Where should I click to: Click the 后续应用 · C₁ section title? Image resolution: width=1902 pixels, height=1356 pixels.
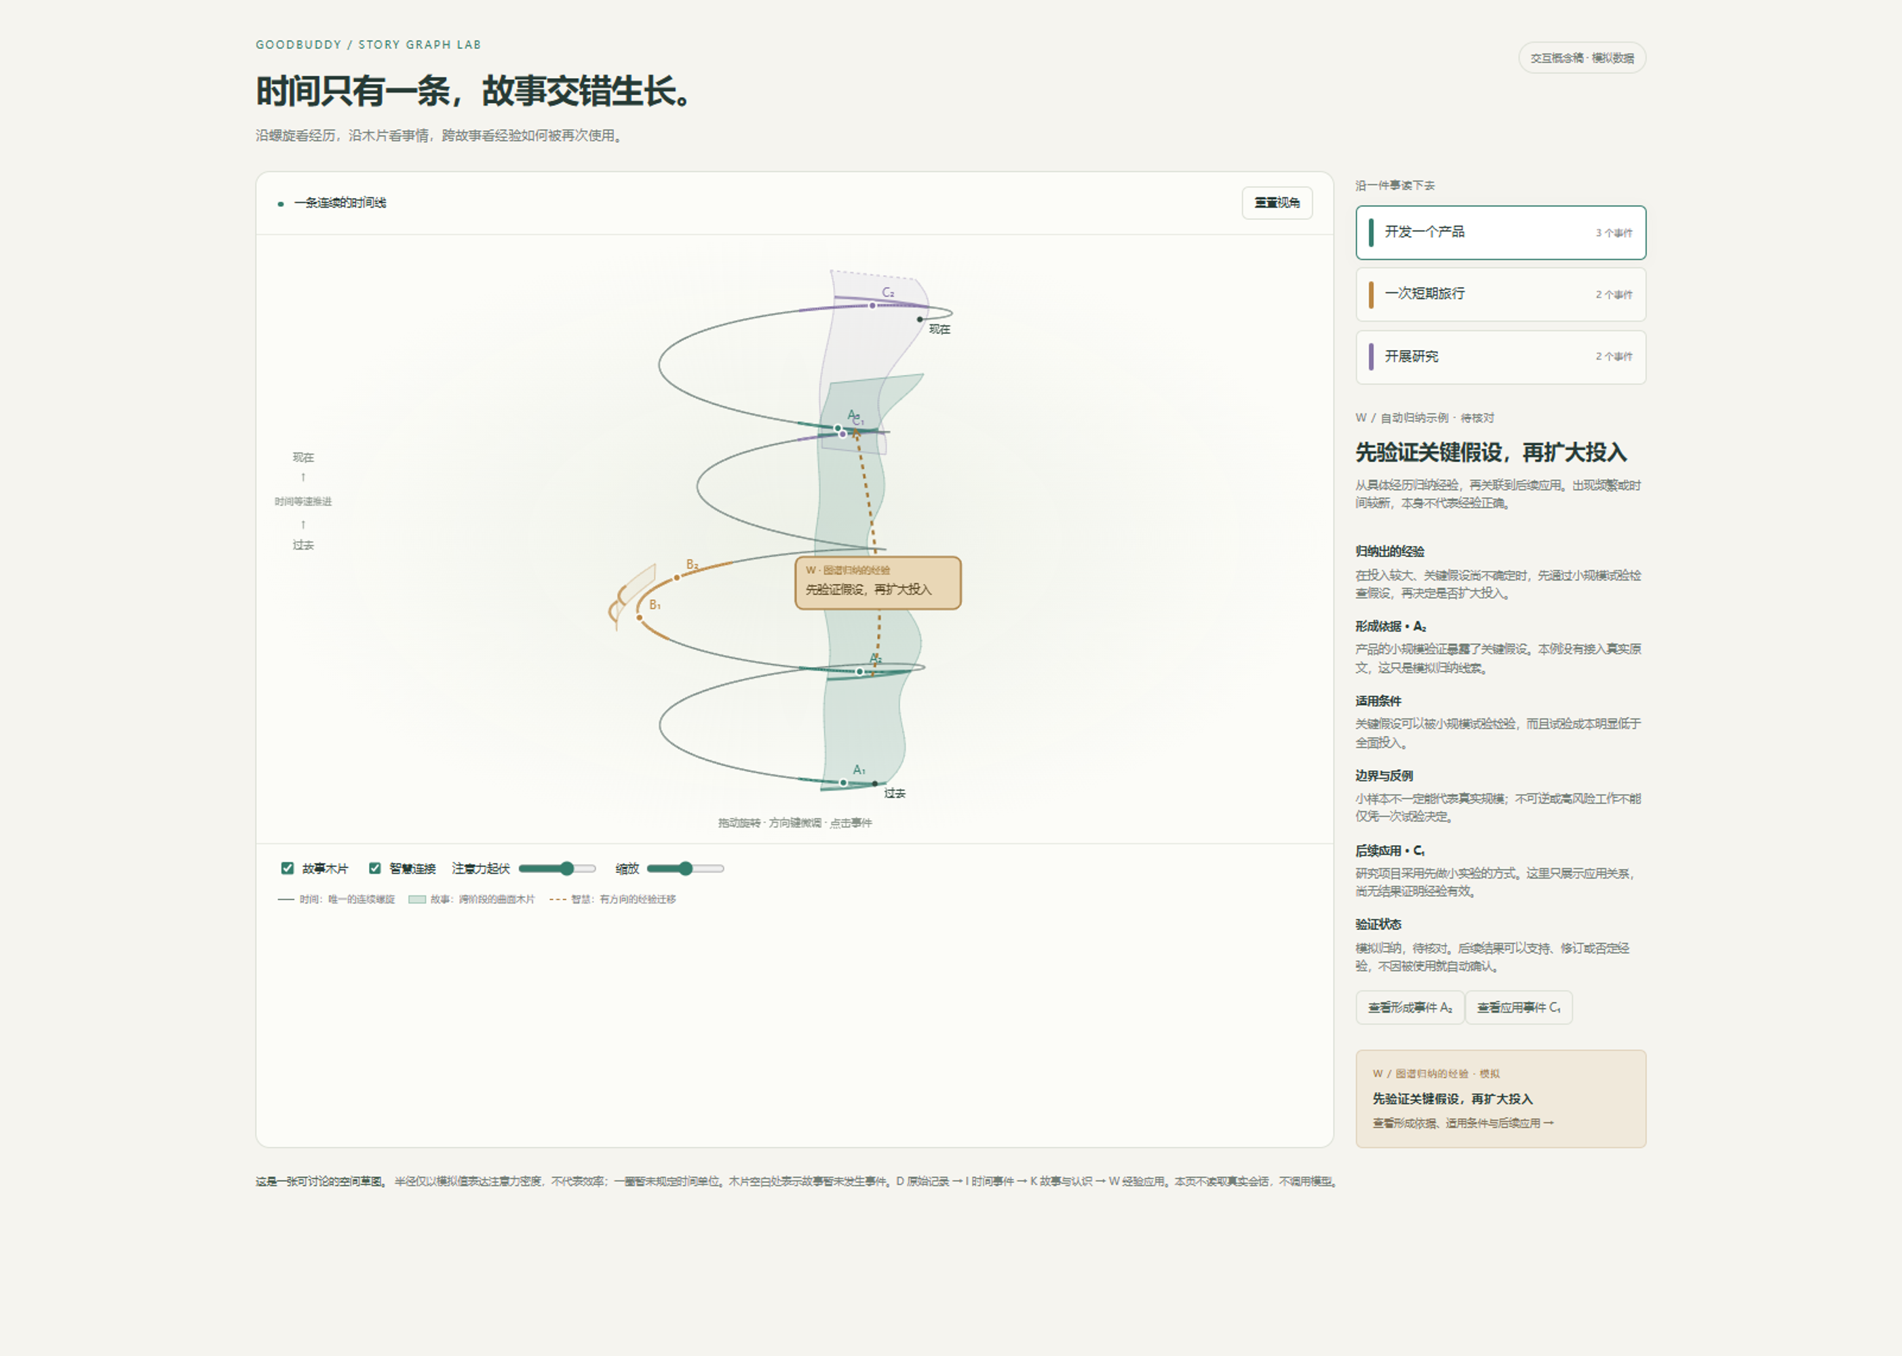click(1389, 850)
